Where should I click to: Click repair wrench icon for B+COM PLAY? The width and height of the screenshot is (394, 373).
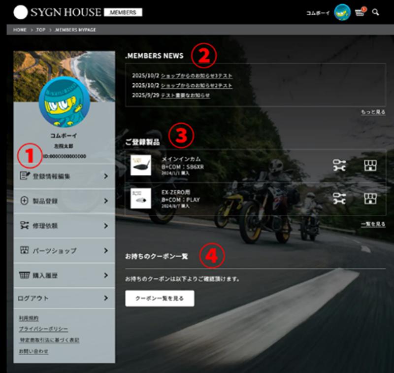point(339,198)
